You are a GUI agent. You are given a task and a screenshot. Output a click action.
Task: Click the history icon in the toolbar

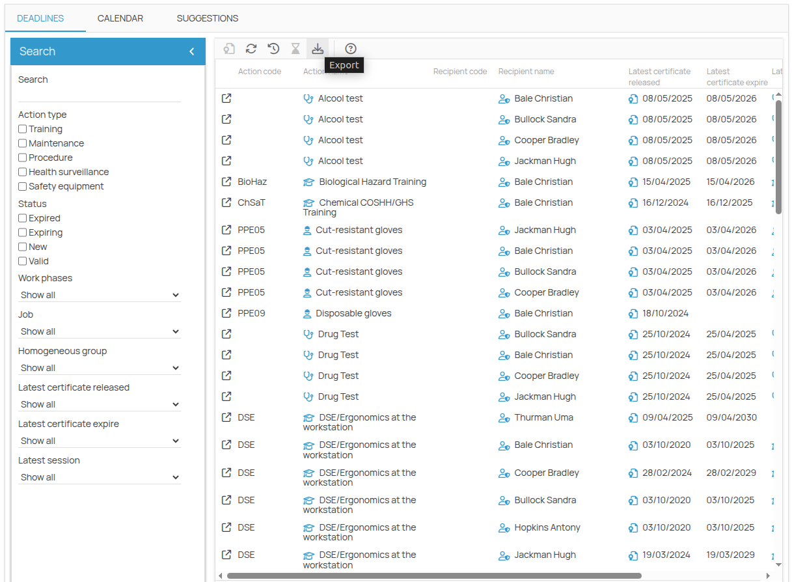tap(273, 48)
